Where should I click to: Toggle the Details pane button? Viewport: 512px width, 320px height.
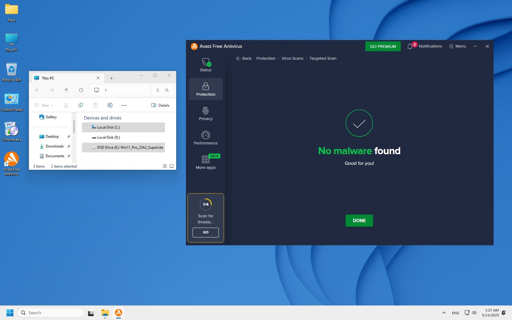click(160, 105)
